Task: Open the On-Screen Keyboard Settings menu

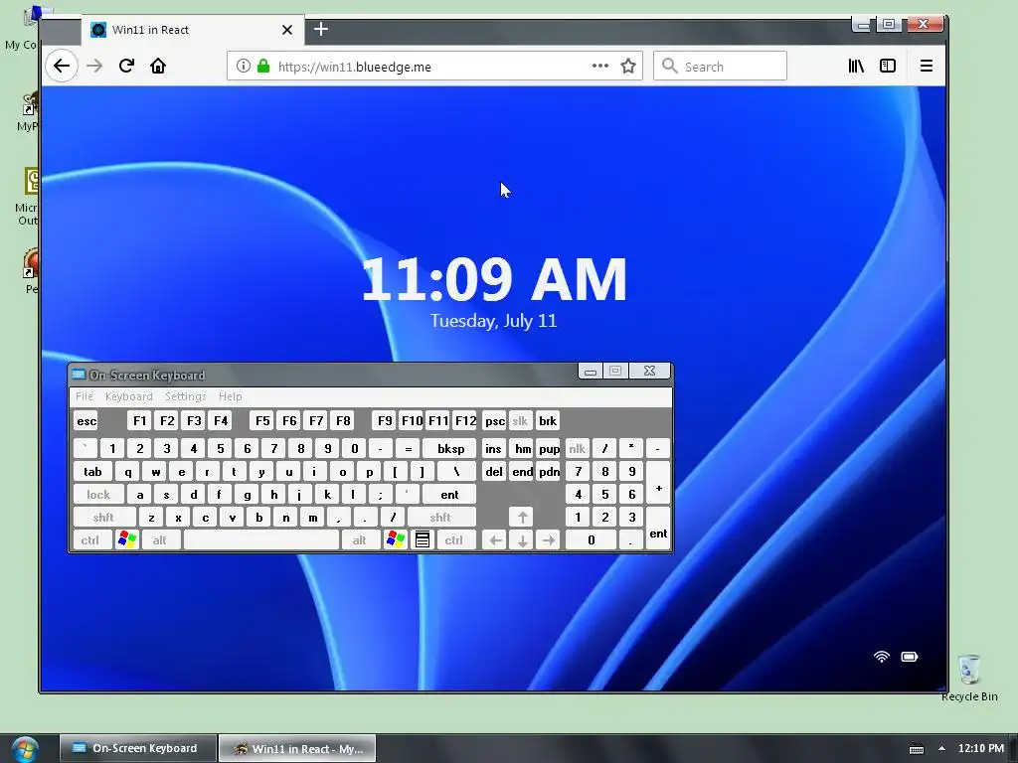Action: tap(185, 396)
